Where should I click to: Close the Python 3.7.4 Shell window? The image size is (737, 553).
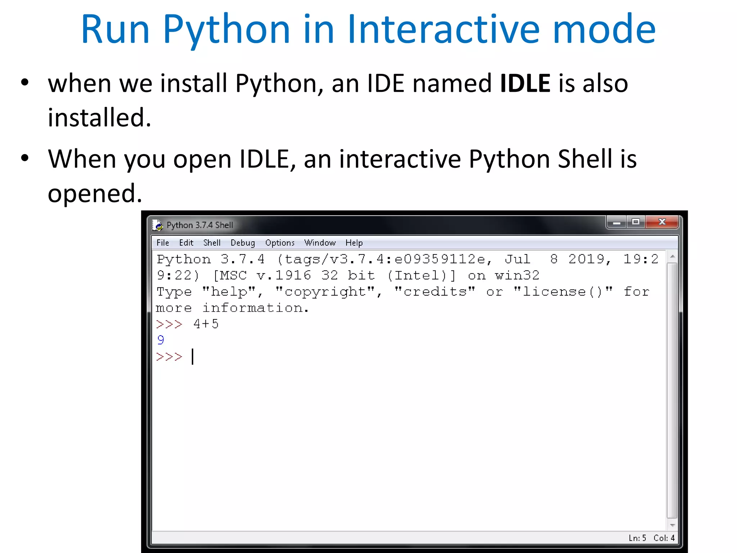pos(662,222)
